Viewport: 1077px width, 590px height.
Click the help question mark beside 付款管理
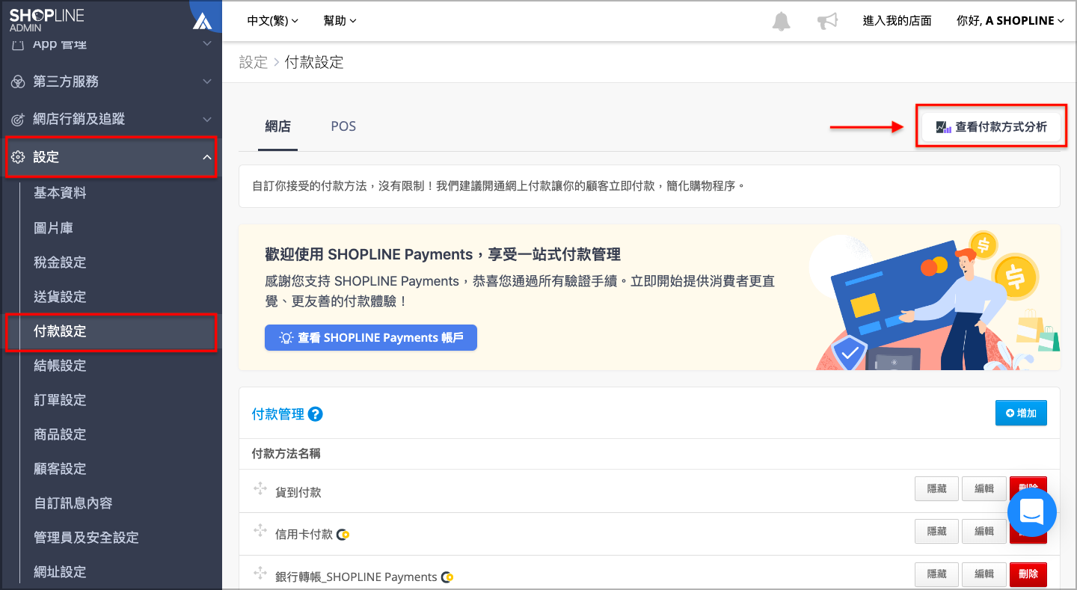[x=316, y=414]
